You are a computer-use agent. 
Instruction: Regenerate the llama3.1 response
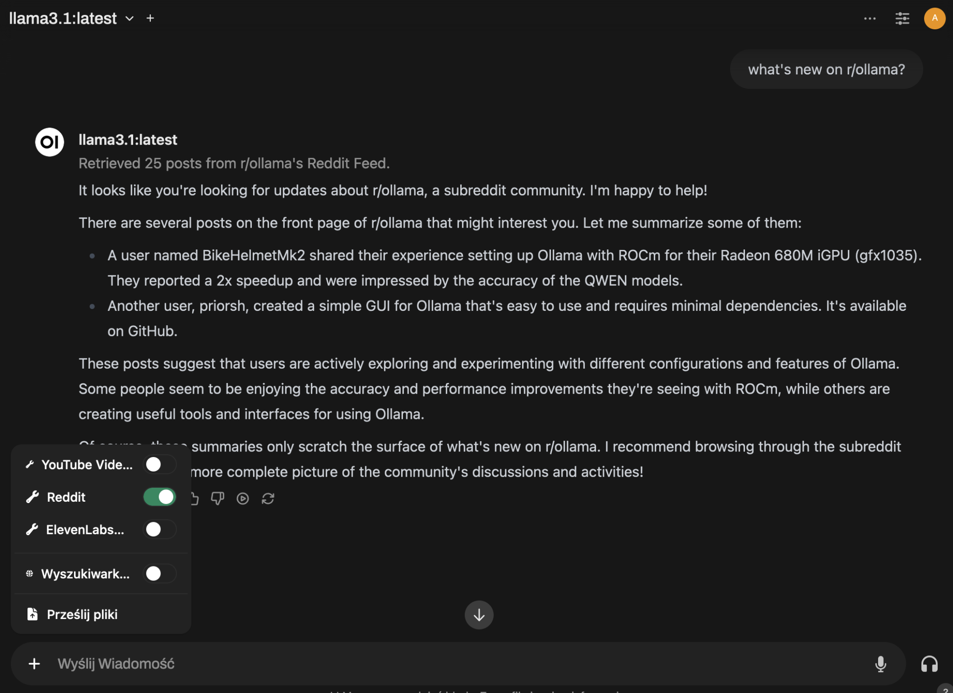268,498
